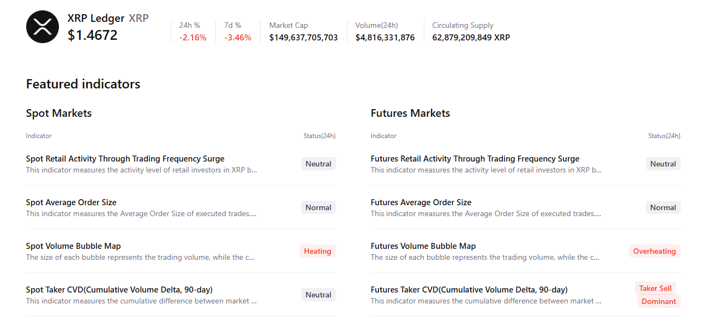The width and height of the screenshot is (726, 322).
Task: Click the Overheating status badge
Action: pos(655,251)
